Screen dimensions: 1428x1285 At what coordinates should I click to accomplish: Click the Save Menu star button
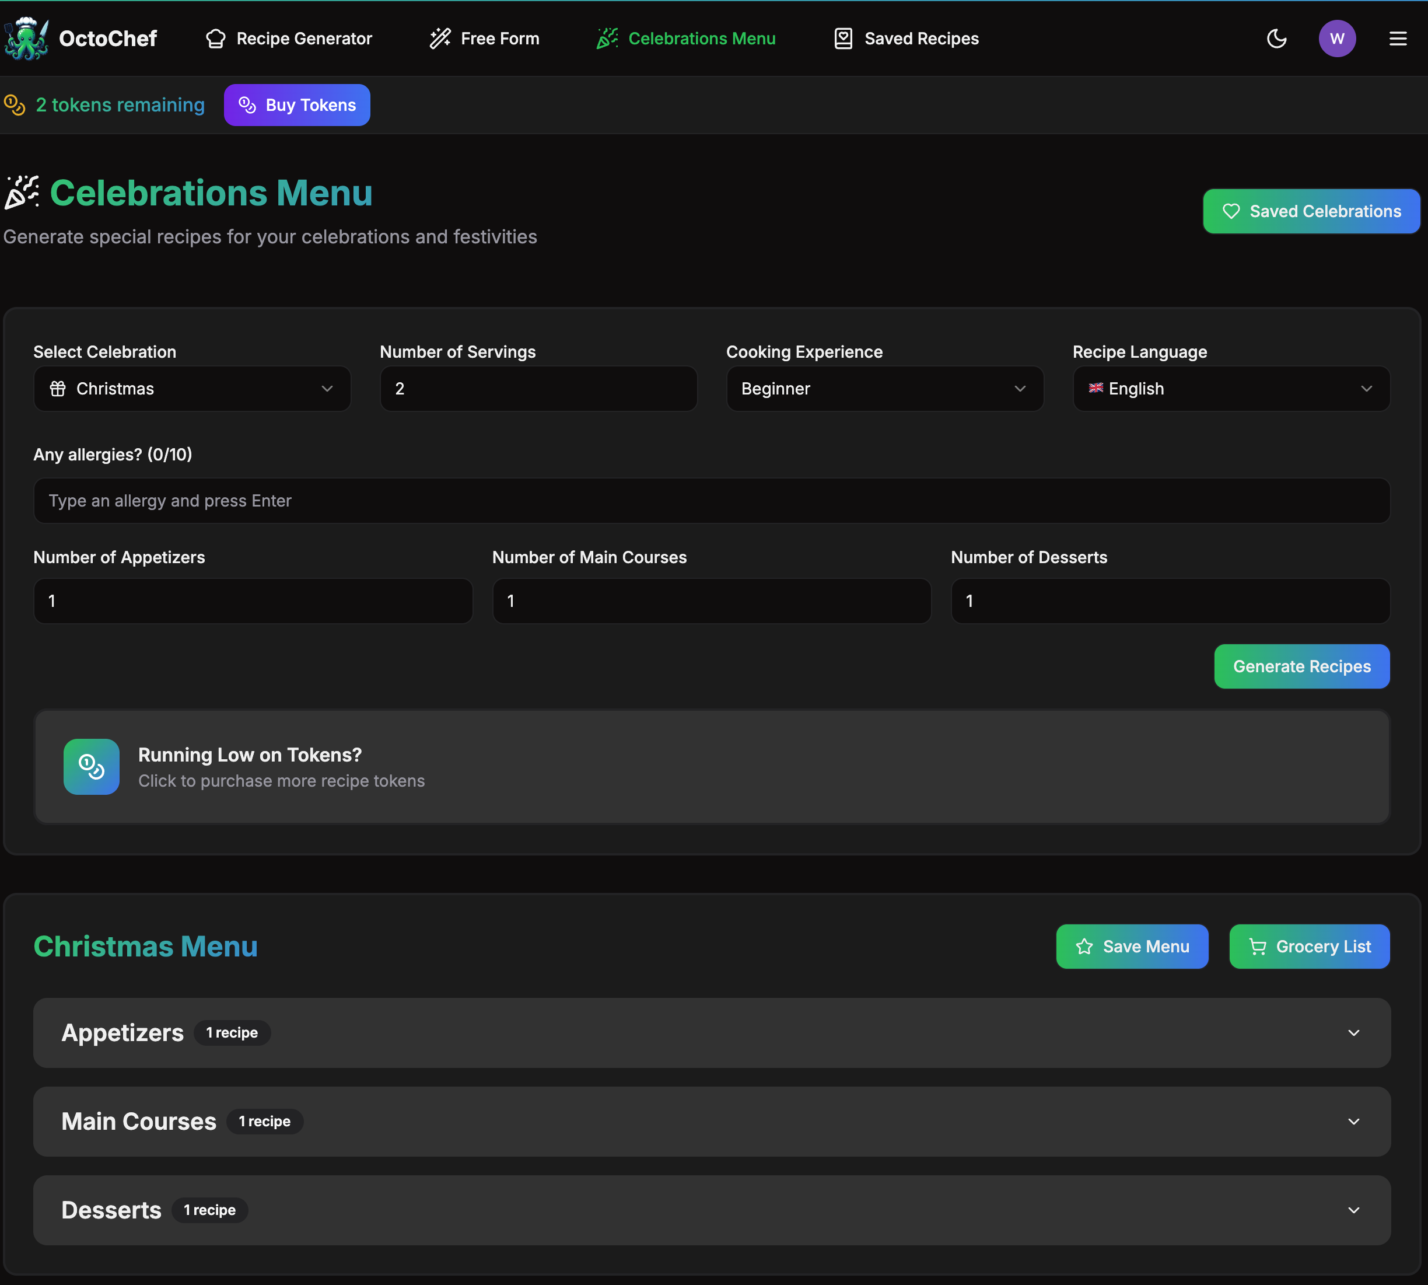coord(1132,946)
